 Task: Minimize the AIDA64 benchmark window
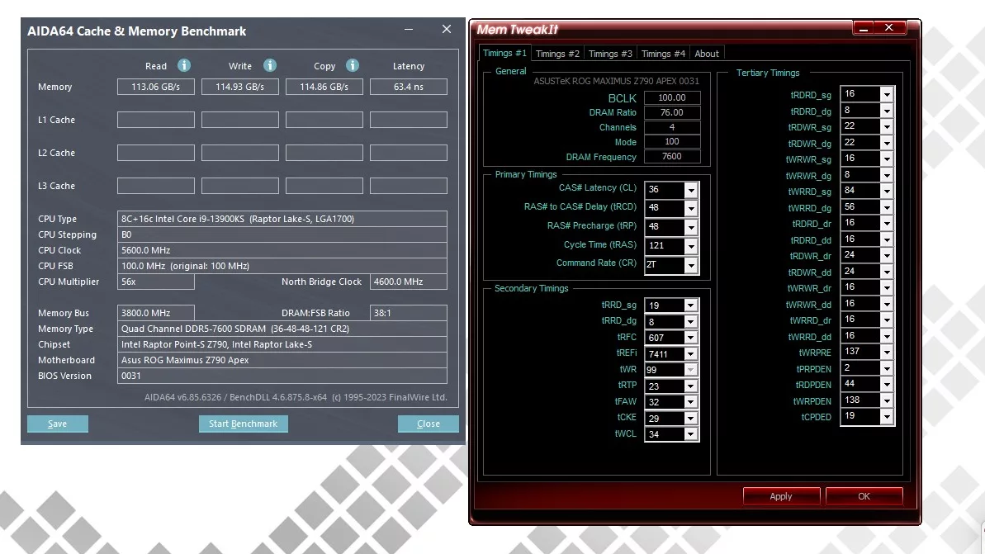(x=409, y=30)
